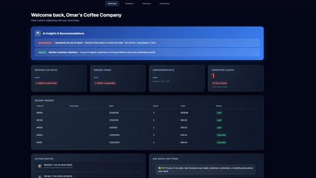
Task: Click the Conversion Rate card heading
Action: pos(163,70)
